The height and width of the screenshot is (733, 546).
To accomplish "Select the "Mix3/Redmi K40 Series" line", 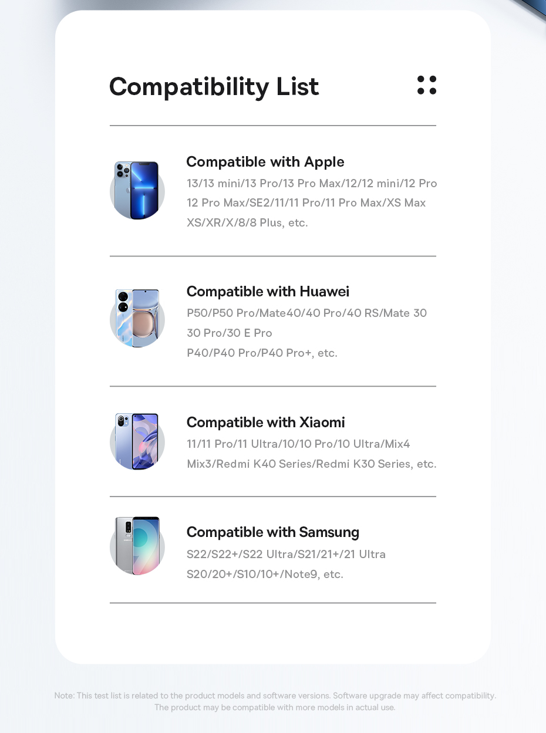I will tap(311, 464).
